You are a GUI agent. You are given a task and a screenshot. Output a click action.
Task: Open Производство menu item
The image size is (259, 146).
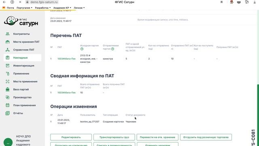click(x=22, y=97)
